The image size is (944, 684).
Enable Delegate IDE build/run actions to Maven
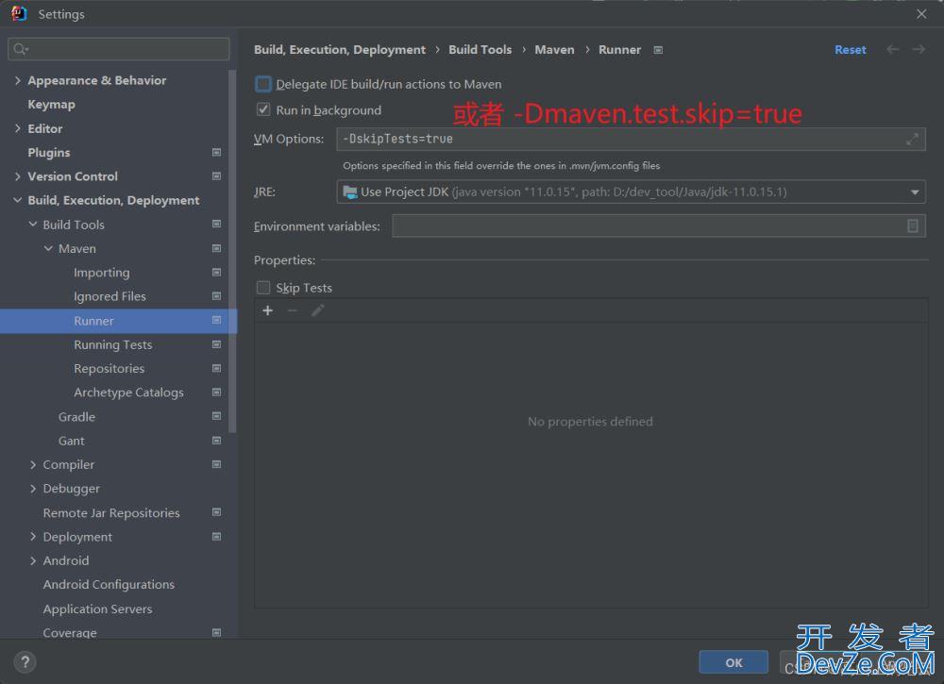(263, 84)
